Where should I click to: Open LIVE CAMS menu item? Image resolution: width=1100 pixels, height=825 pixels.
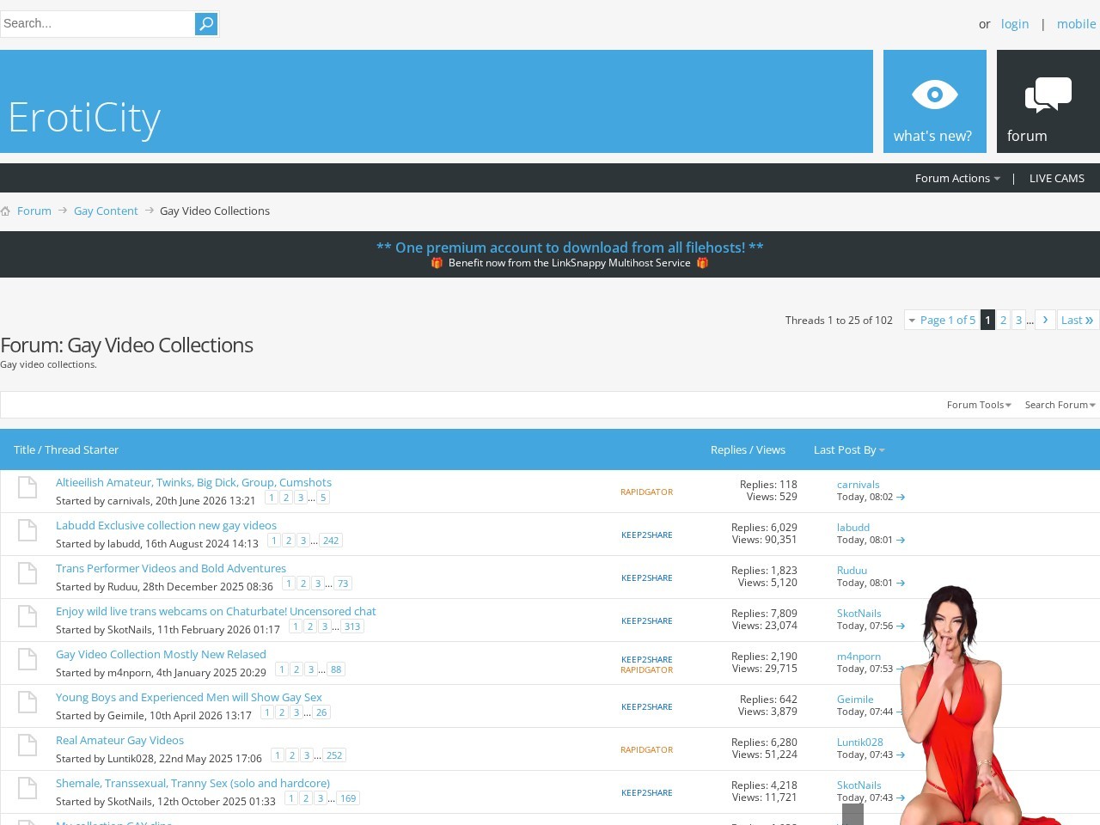pyautogui.click(x=1057, y=178)
